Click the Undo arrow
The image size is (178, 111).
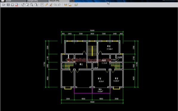pos(55,5)
